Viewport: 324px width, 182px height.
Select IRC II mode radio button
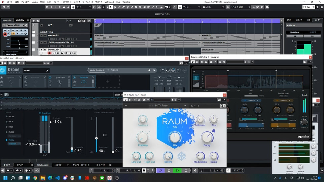point(7,127)
